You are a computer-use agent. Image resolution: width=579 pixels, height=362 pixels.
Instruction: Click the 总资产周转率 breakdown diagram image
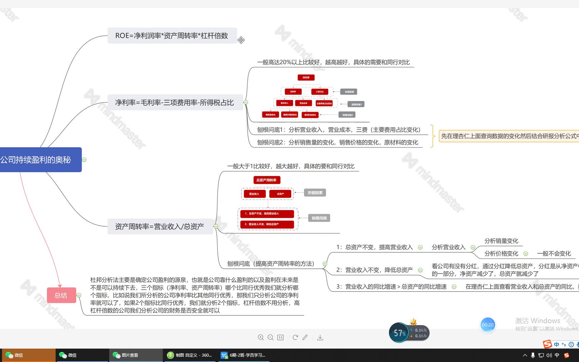click(x=284, y=203)
